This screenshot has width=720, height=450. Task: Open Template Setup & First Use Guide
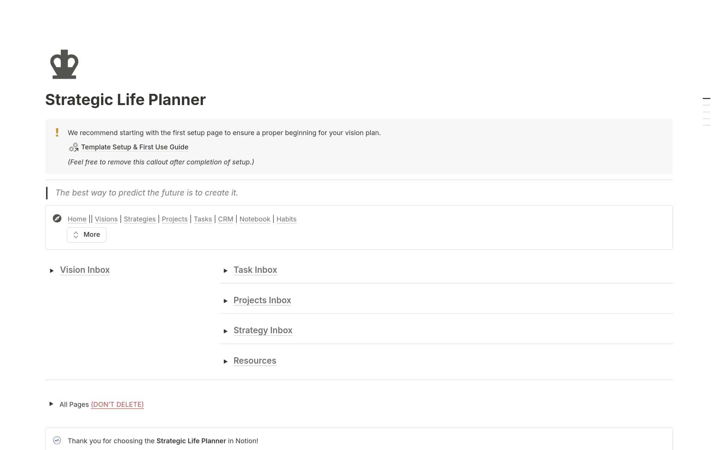[135, 147]
